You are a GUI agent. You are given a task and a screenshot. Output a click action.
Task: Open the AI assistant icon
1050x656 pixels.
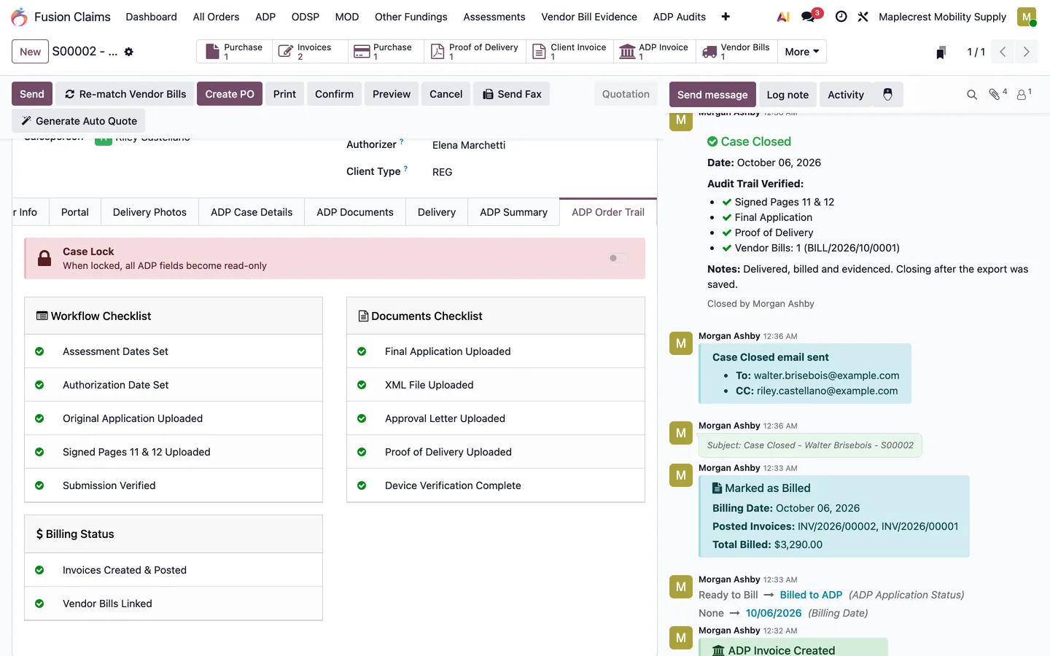[783, 17]
